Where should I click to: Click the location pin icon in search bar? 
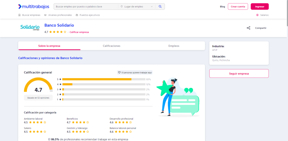[122, 7]
